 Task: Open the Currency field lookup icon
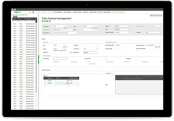(96, 49)
